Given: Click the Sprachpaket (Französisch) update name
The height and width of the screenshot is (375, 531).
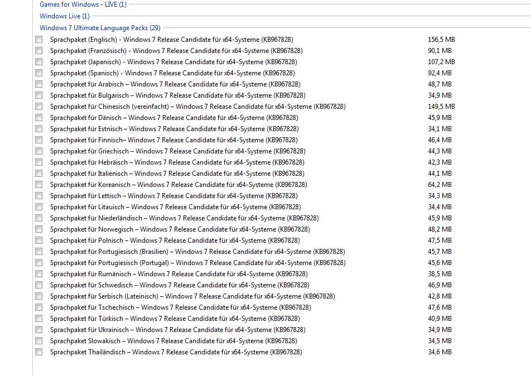Looking at the screenshot, I should pyautogui.click(x=176, y=51).
